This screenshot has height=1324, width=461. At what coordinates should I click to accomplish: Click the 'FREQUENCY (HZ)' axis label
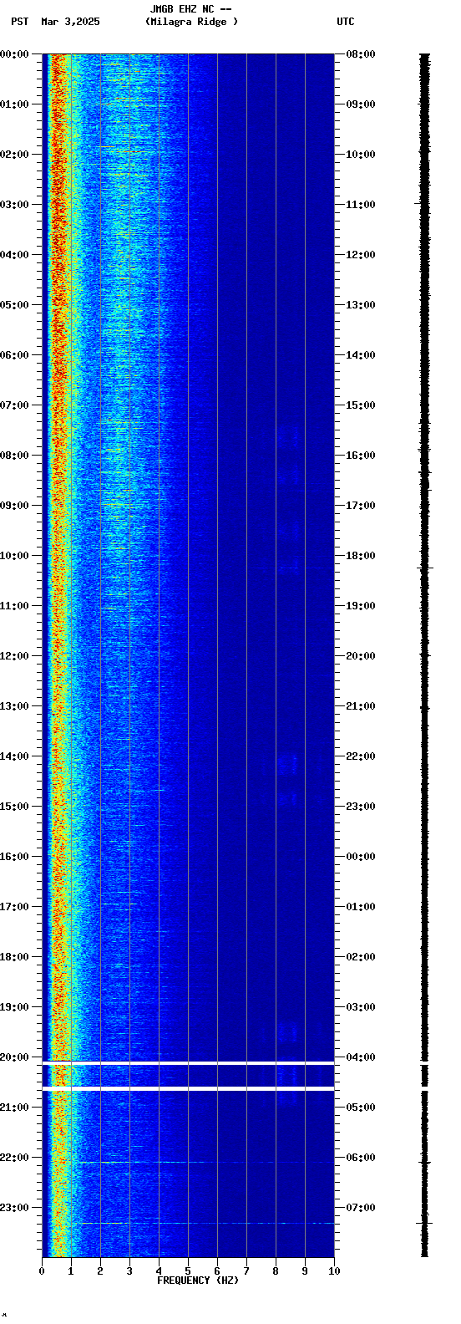[x=198, y=1280]
